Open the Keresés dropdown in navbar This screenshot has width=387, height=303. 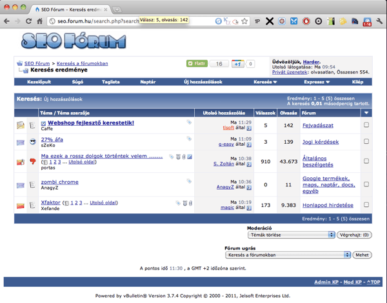pyautogui.click(x=264, y=82)
